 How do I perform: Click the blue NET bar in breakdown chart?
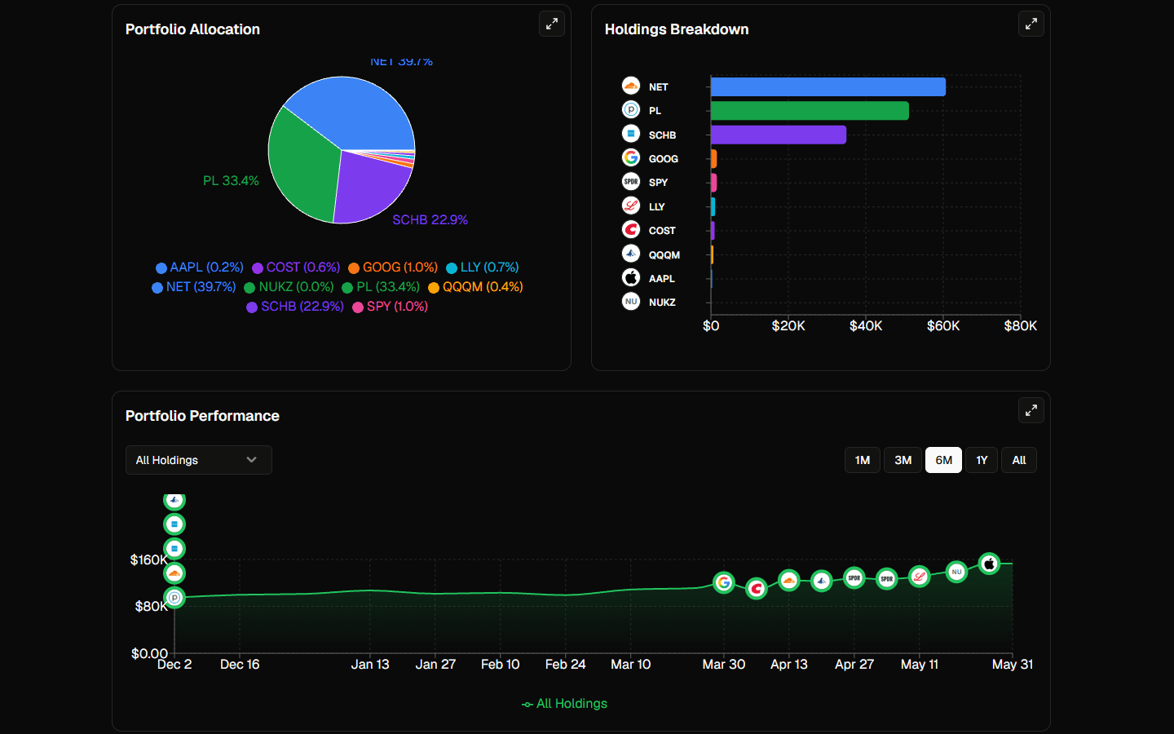(x=828, y=86)
